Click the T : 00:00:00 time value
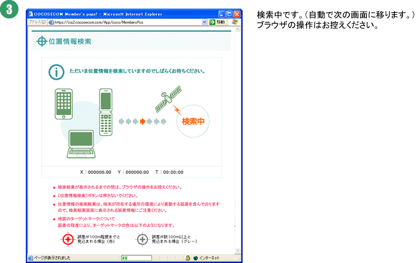The image size is (417, 263). pyautogui.click(x=170, y=172)
